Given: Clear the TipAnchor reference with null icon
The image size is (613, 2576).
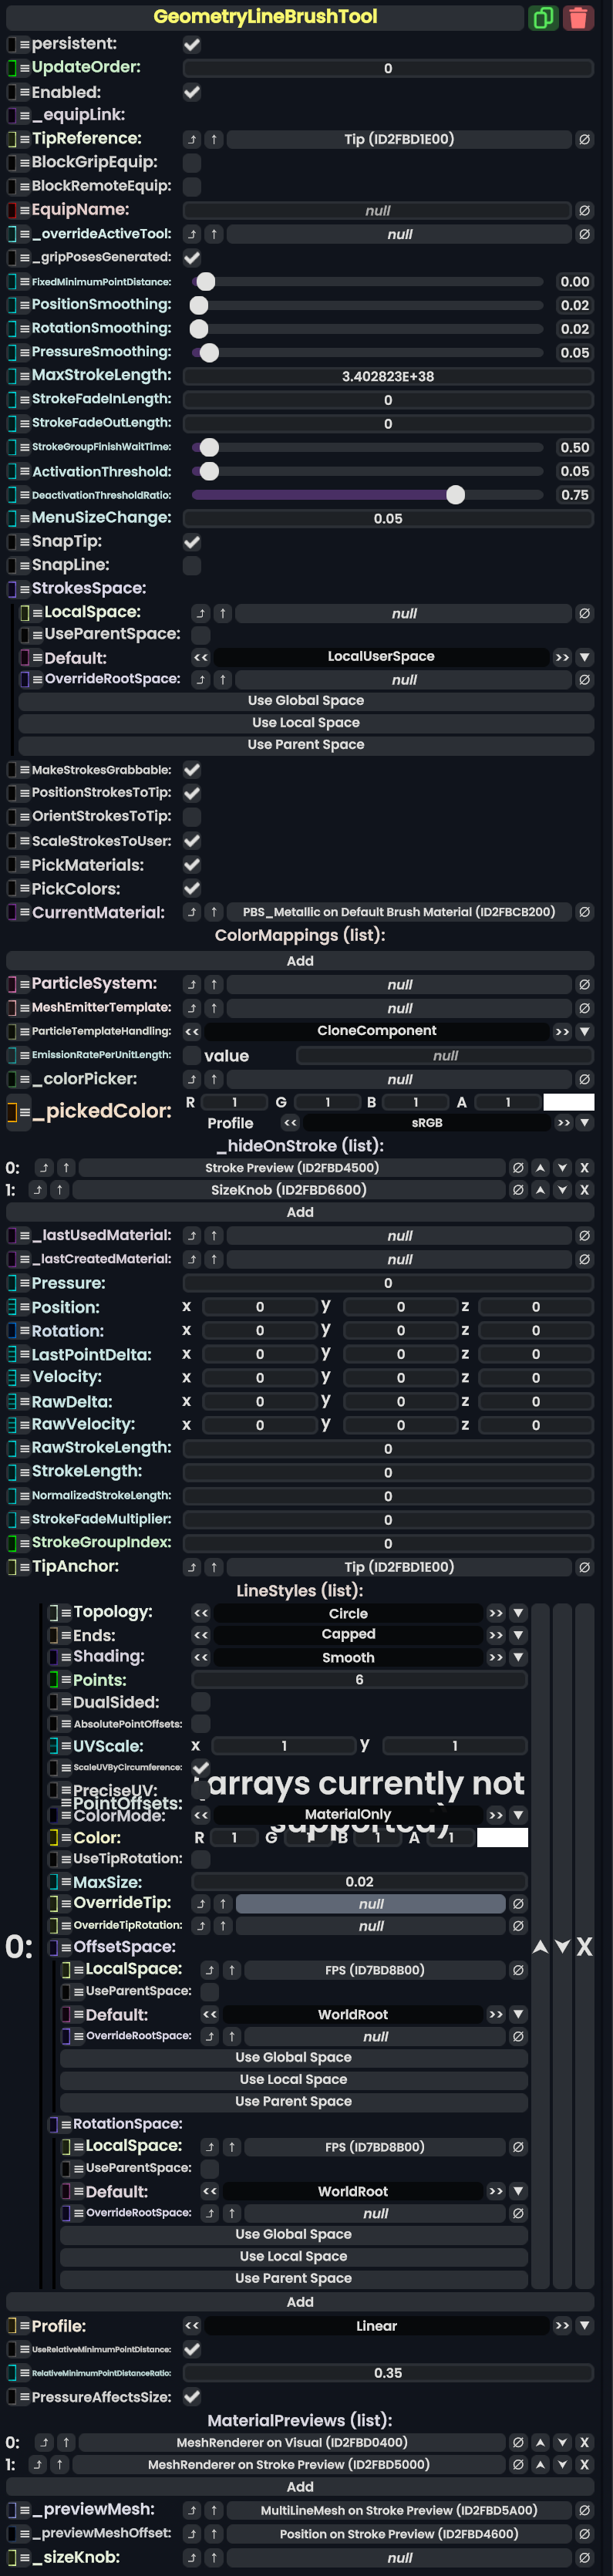Looking at the screenshot, I should [584, 1567].
